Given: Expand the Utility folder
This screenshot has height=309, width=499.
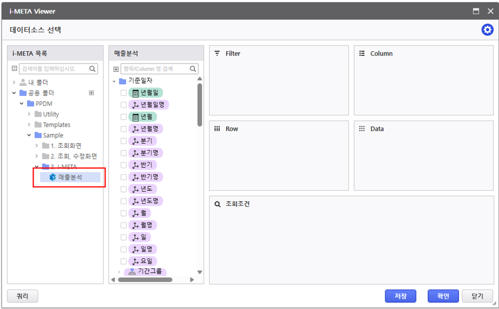Looking at the screenshot, I should 29,114.
